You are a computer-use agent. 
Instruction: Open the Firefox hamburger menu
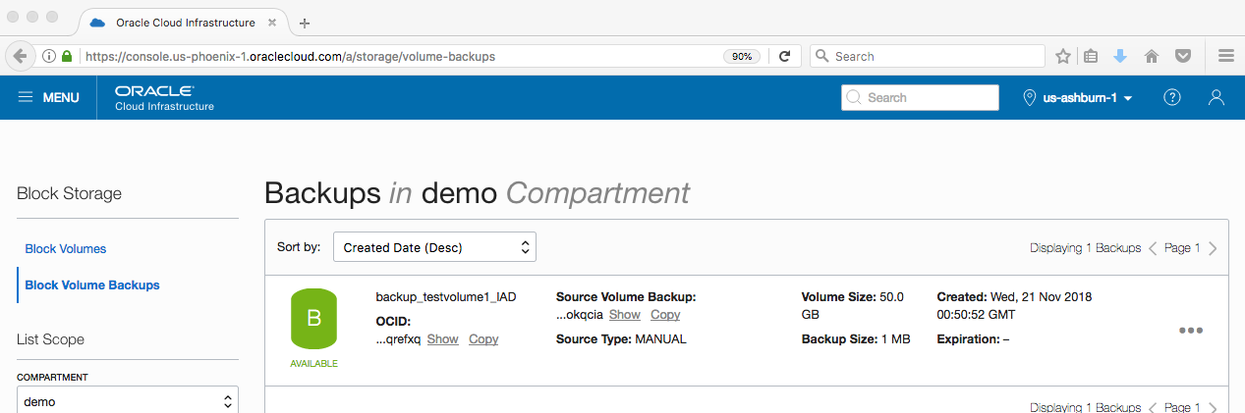click(1225, 56)
